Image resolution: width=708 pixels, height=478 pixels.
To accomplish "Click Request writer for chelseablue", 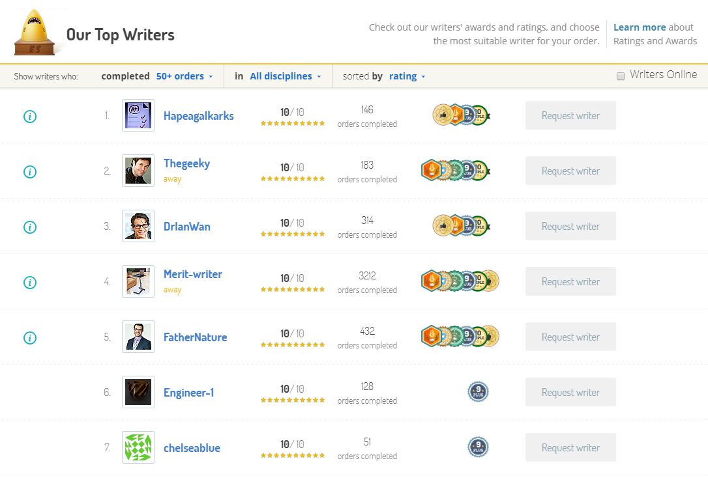I will (570, 448).
